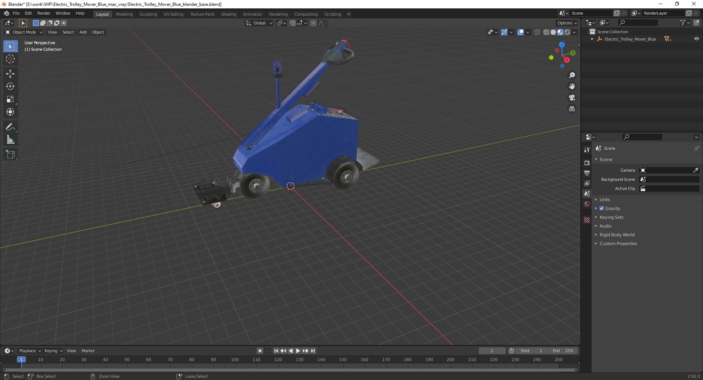This screenshot has width=703, height=380.
Task: Select the Annotate tool
Action: pos(10,127)
